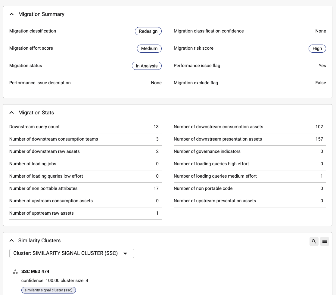The height and width of the screenshot is (295, 336).
Task: Open the Cluster selection dropdown
Action: [x=72, y=253]
